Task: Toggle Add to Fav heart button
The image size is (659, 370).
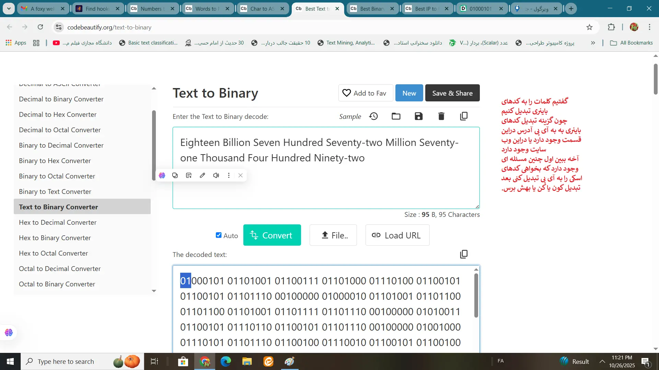Action: (x=366, y=93)
